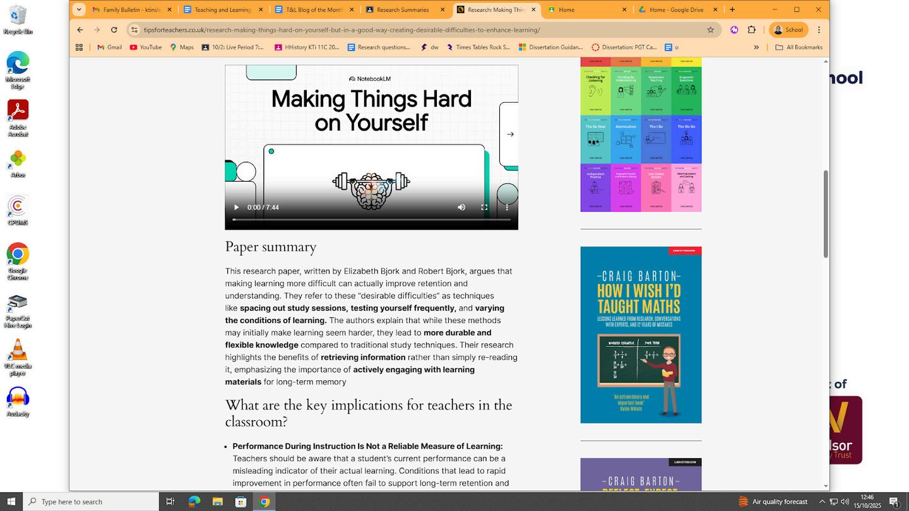The image size is (909, 511).
Task: Open the Recycle Bin desktop icon
Action: click(18, 20)
